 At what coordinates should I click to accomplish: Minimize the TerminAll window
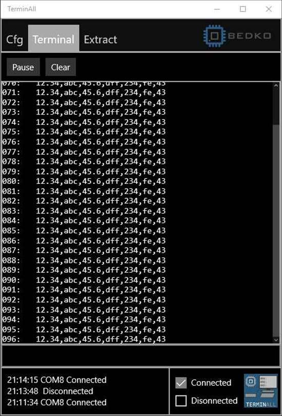[x=217, y=9]
